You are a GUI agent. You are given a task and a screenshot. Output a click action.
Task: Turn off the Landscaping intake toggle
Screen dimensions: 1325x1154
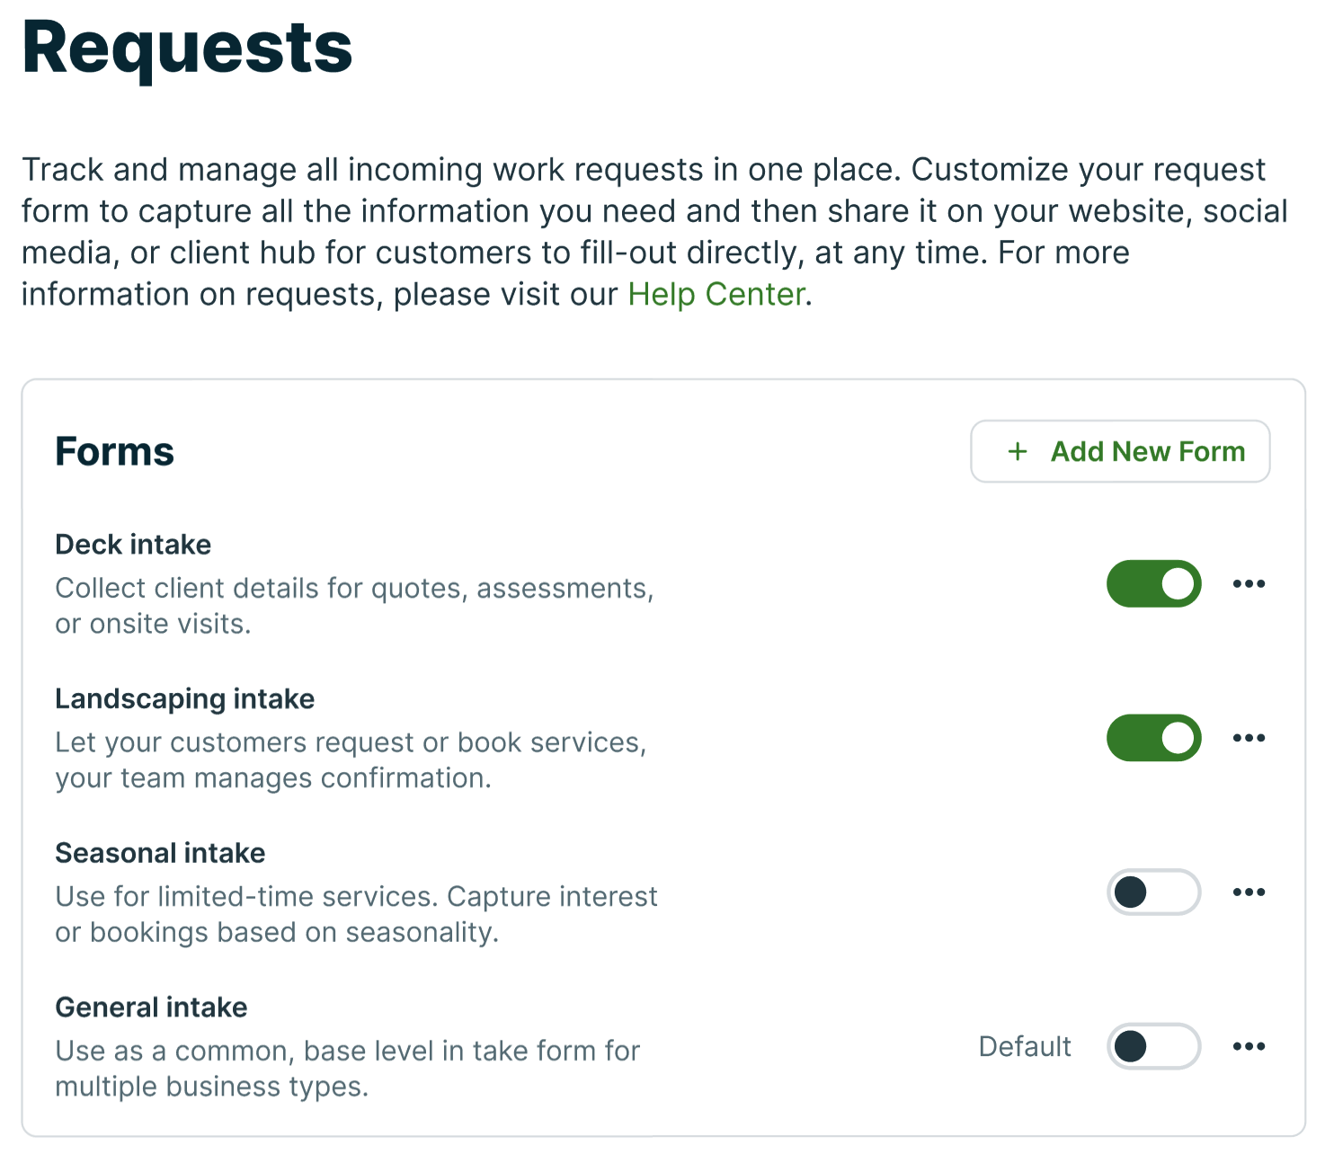click(x=1153, y=738)
